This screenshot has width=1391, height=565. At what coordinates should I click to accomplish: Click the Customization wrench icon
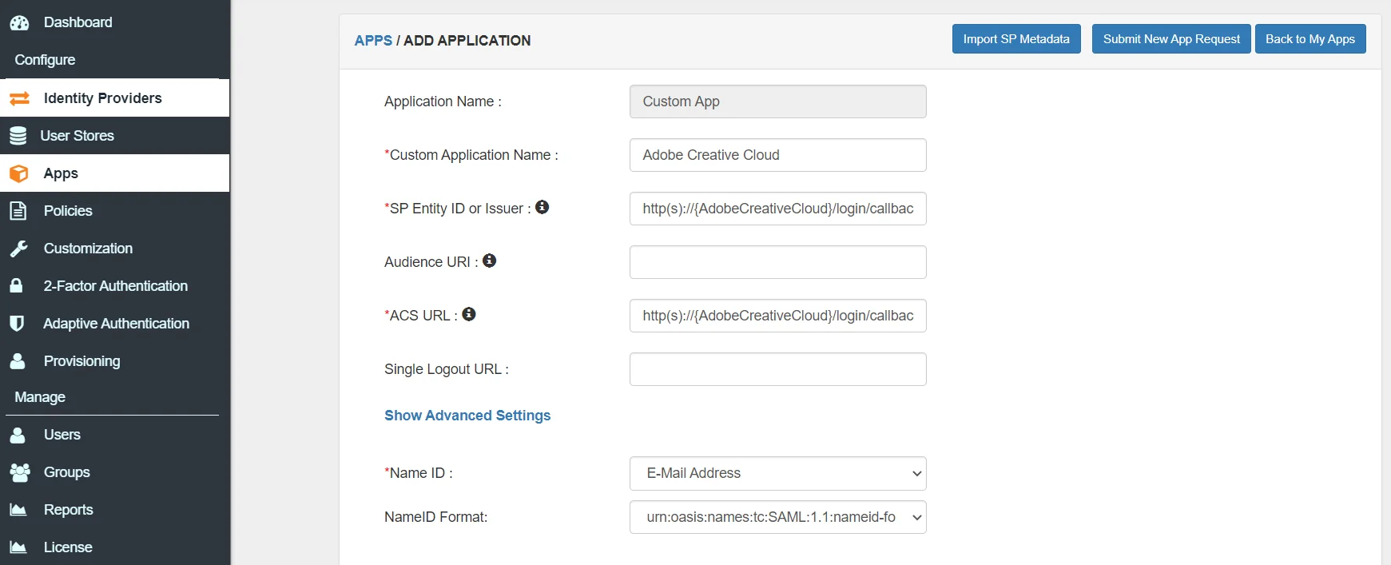18,249
